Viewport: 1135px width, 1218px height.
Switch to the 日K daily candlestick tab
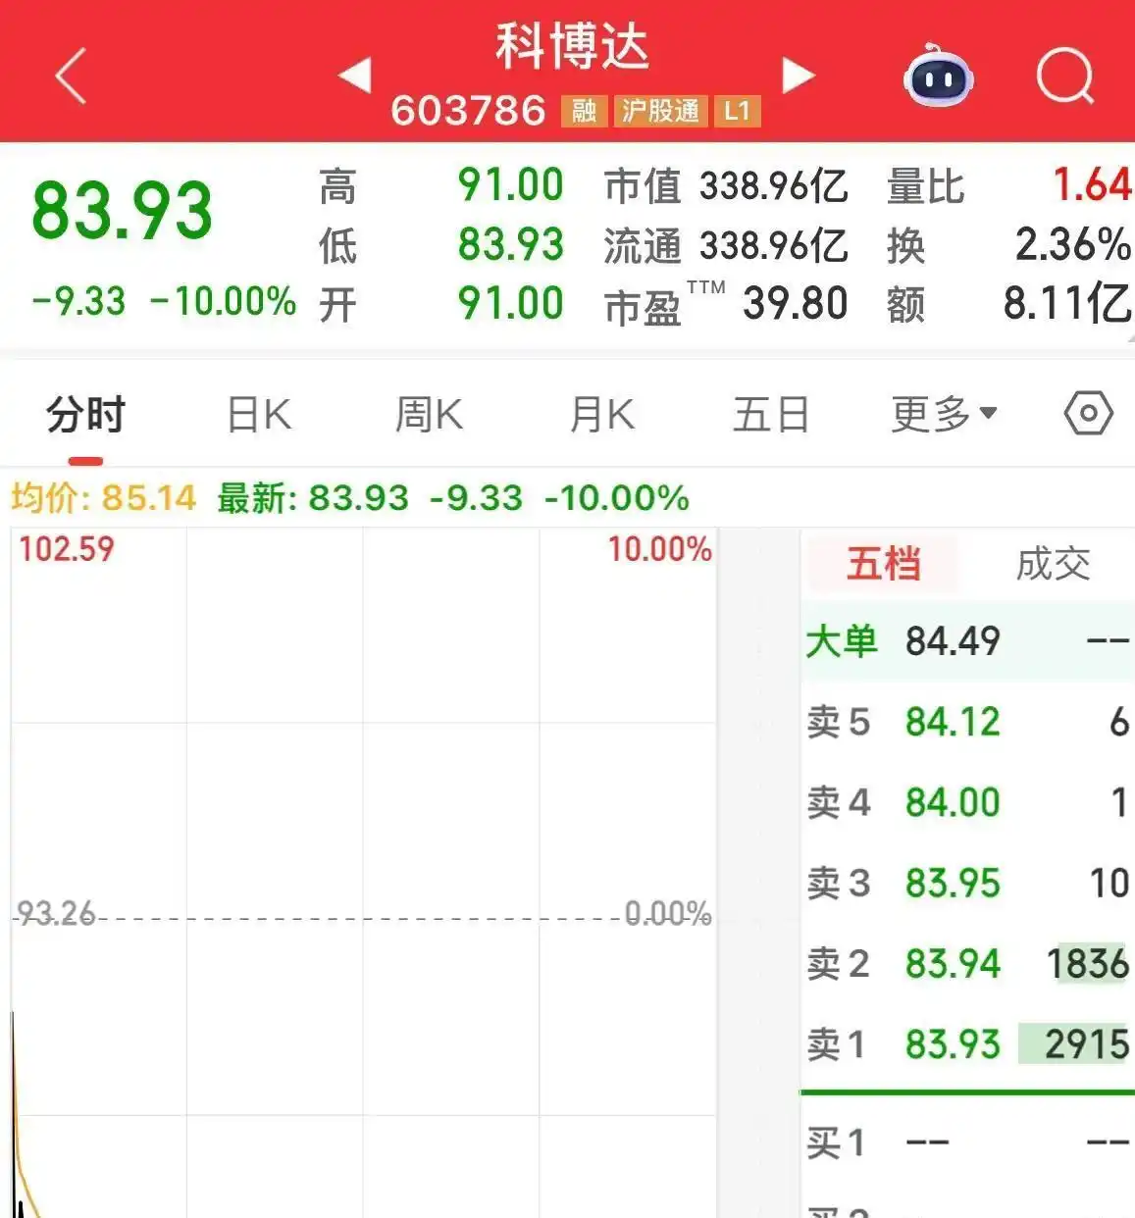(257, 414)
